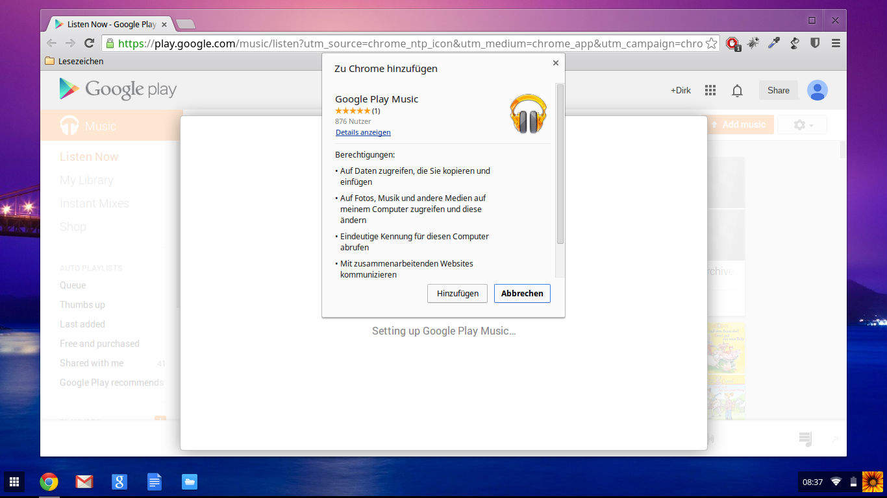Open the Chrome hamburger menu
The width and height of the screenshot is (887, 498).
coord(836,43)
